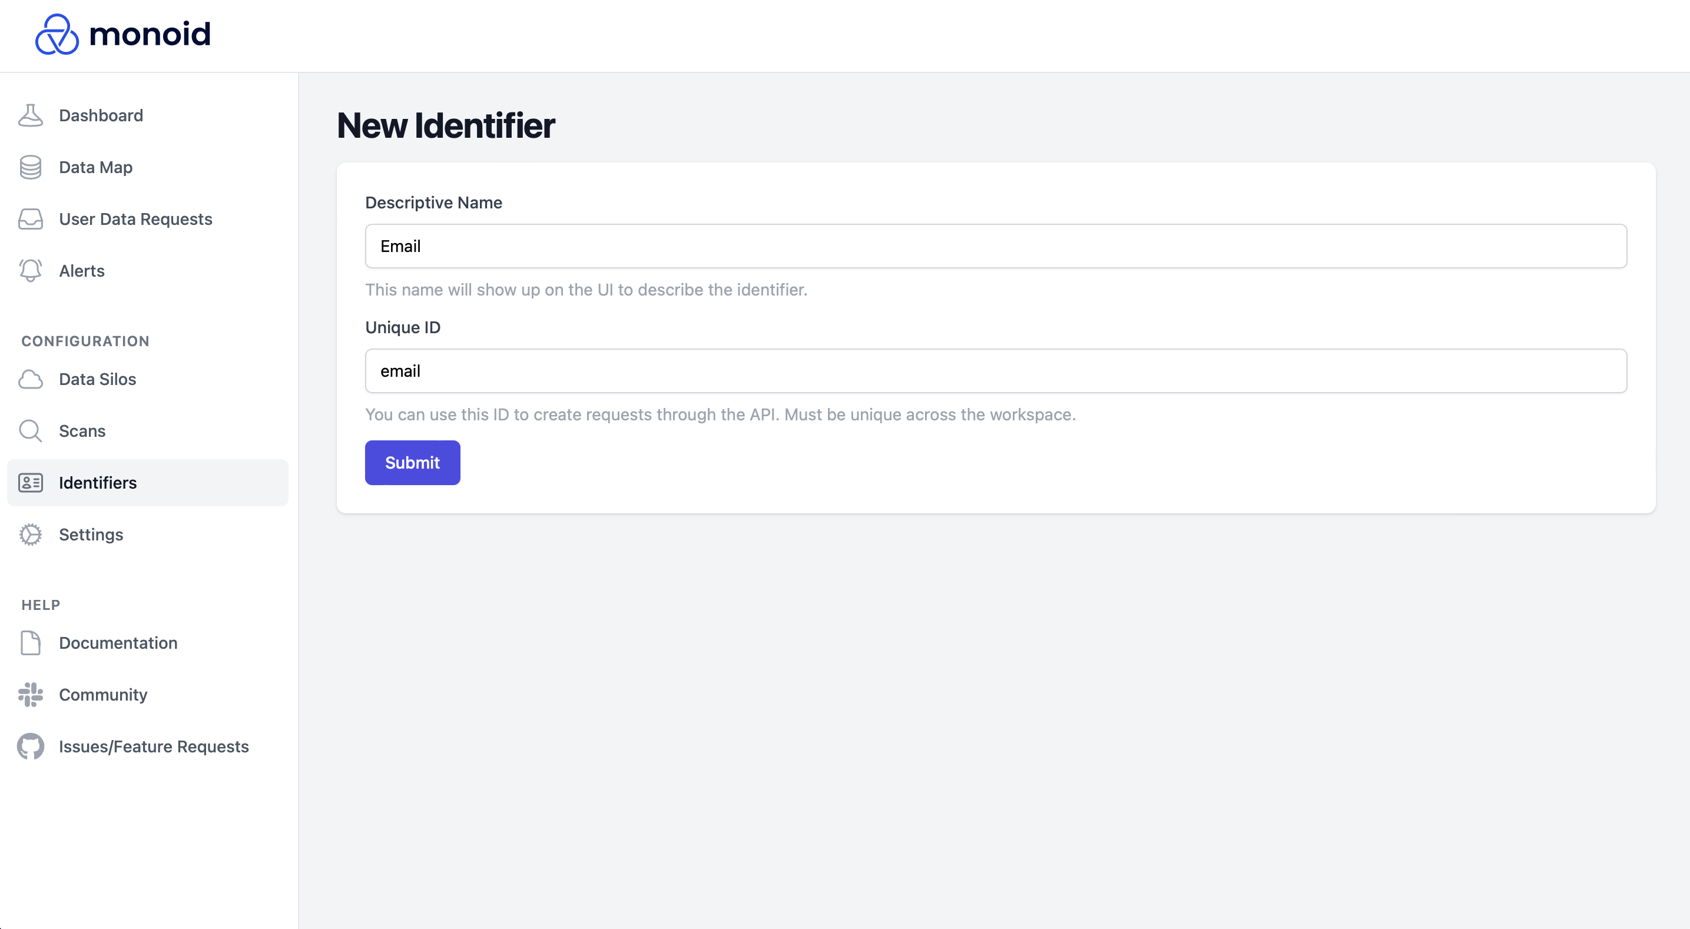Click the Issues/Feature Requests GitHub icon

(x=30, y=746)
